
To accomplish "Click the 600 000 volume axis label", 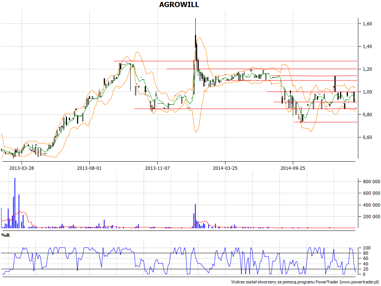I will click(372, 193).
